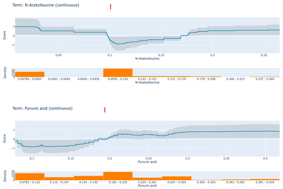Click the 0.192 - 0.229 bin label
The image size is (283, 189).
tap(118, 182)
